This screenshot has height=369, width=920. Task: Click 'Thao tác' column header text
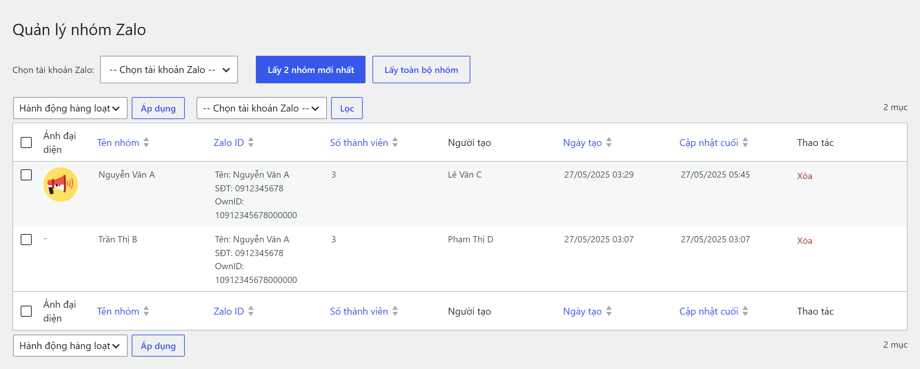[x=815, y=143]
